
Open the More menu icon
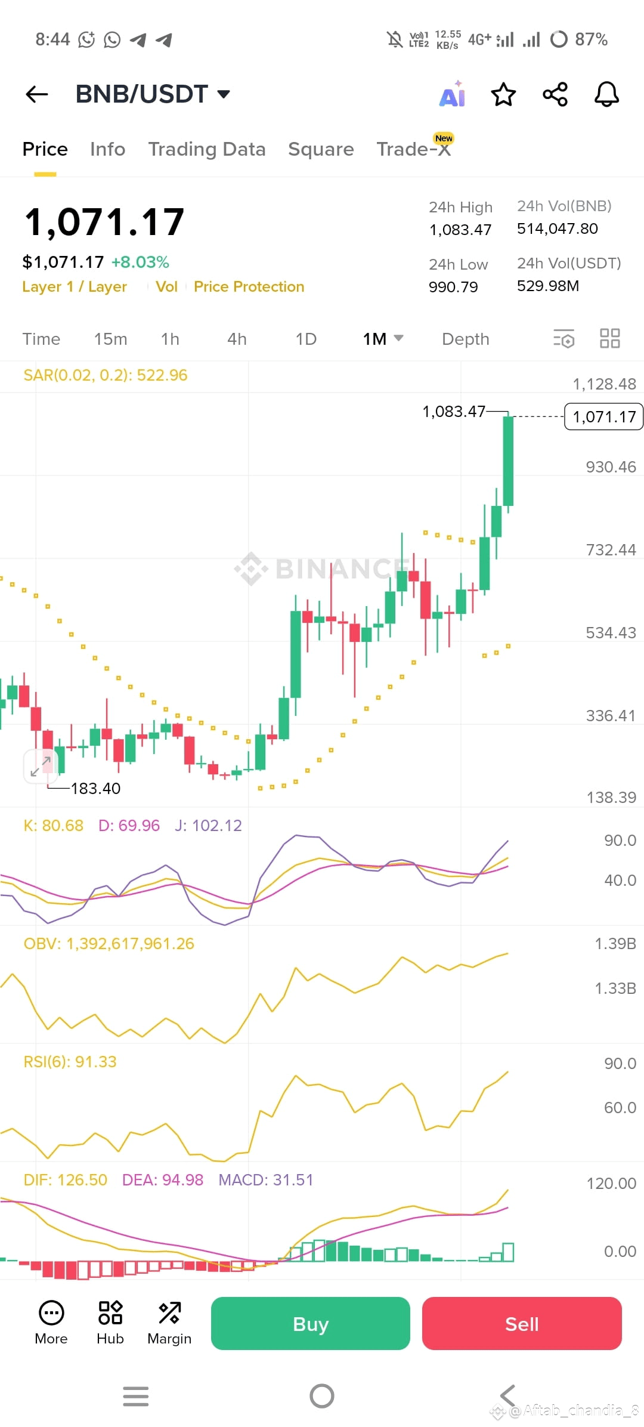click(x=51, y=1323)
